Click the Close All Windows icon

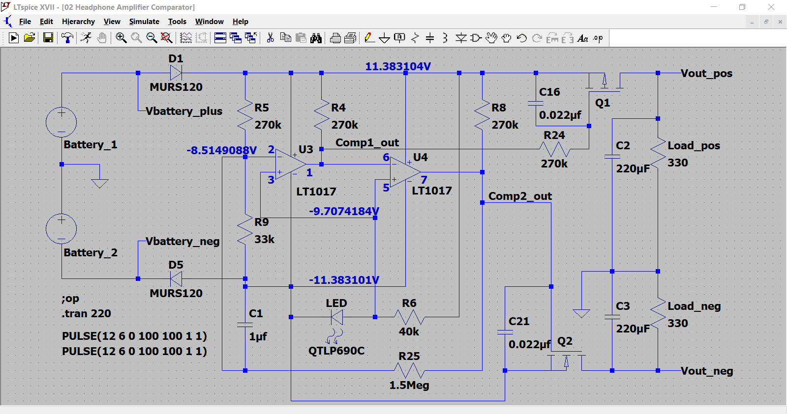click(x=251, y=38)
